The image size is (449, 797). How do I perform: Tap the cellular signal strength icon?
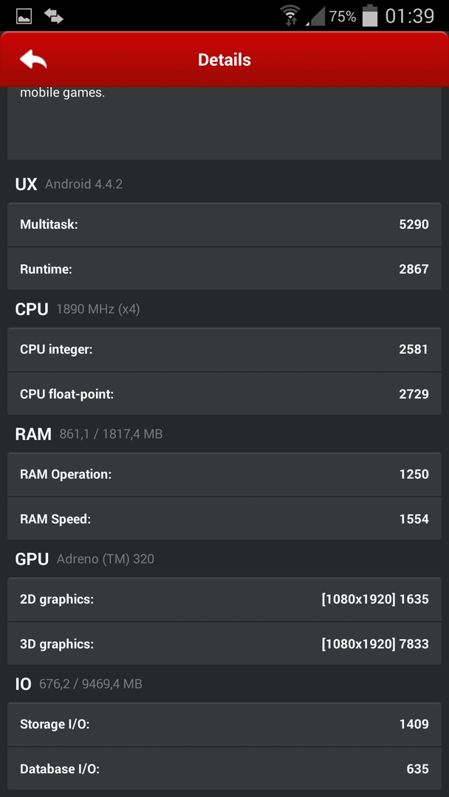click(315, 17)
